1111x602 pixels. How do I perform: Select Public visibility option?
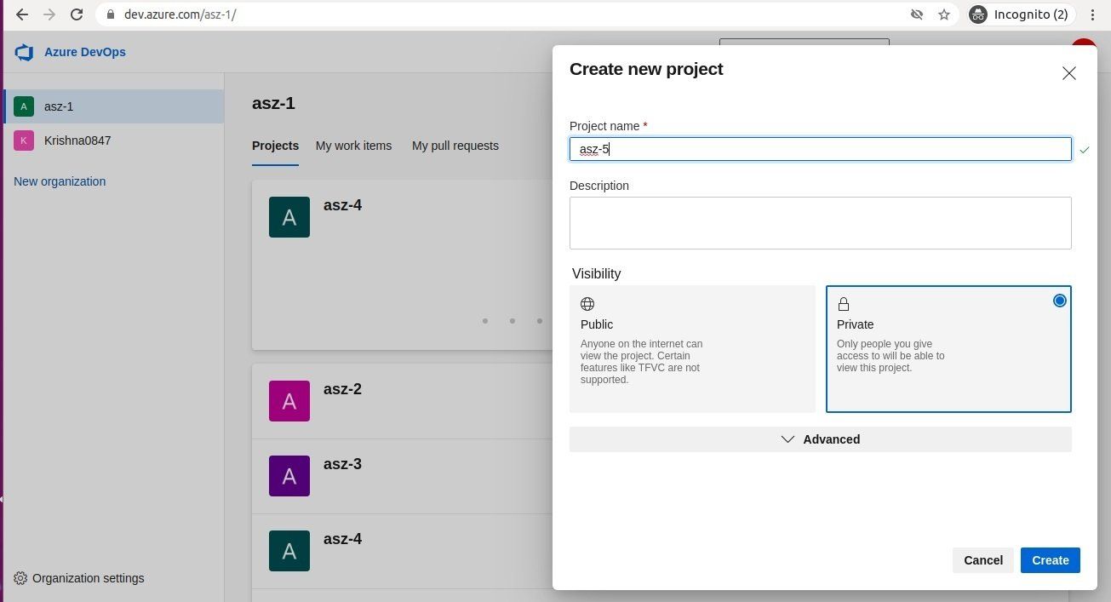[x=692, y=348]
